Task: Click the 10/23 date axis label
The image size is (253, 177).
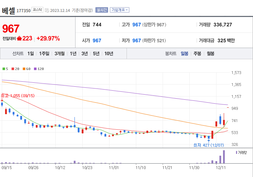Action: (87, 168)
